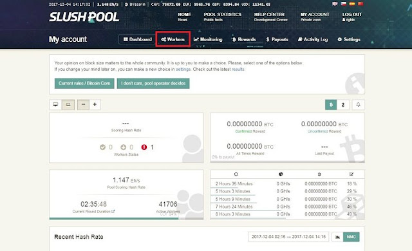
Task: Follow the settings link in the notice
Action: 183,70
